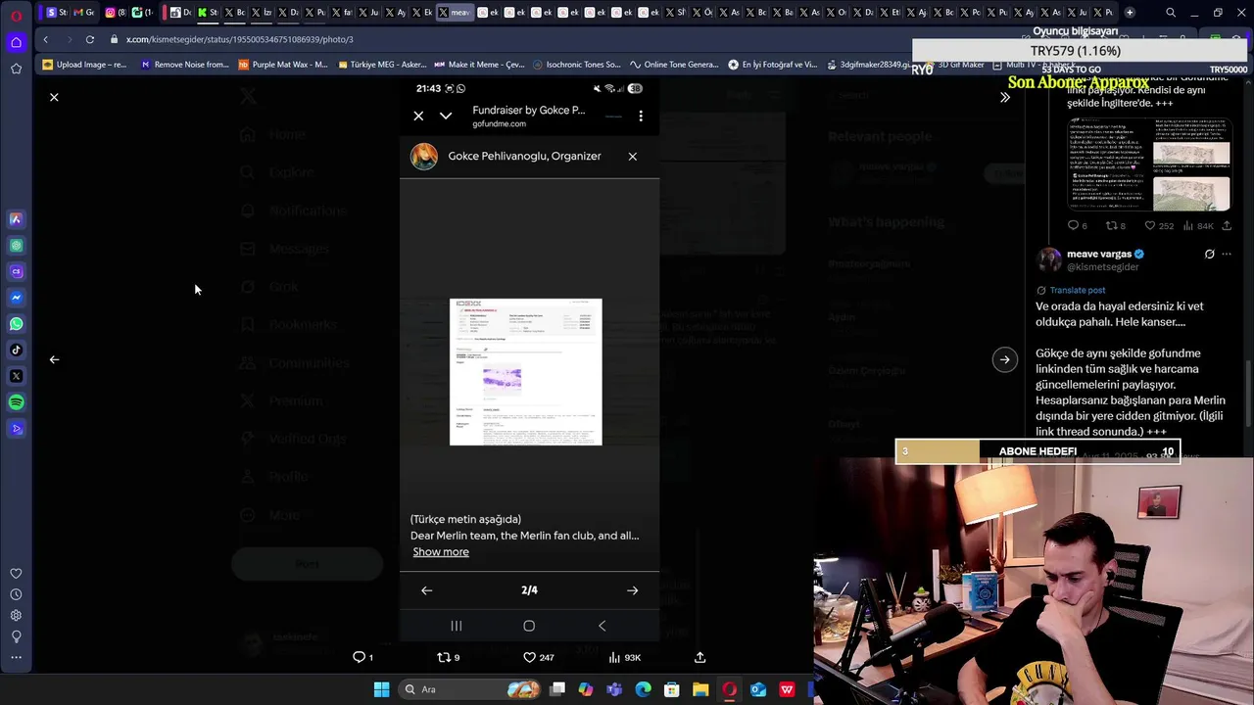This screenshot has height=705, width=1254.
Task: Open Task View on the taskbar
Action: (557, 689)
